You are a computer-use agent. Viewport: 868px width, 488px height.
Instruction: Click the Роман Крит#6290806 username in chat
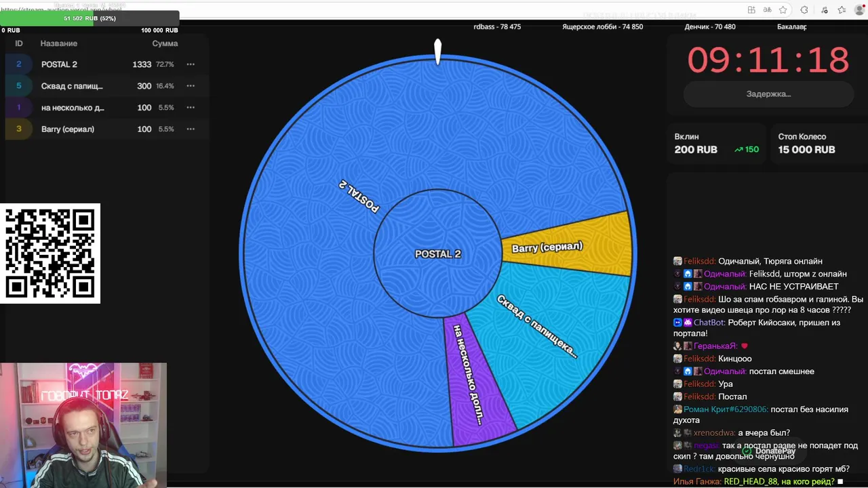tap(726, 409)
